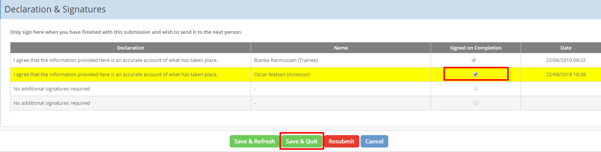Toggle Oscar Watson assessor signed checkbox

tap(476, 74)
